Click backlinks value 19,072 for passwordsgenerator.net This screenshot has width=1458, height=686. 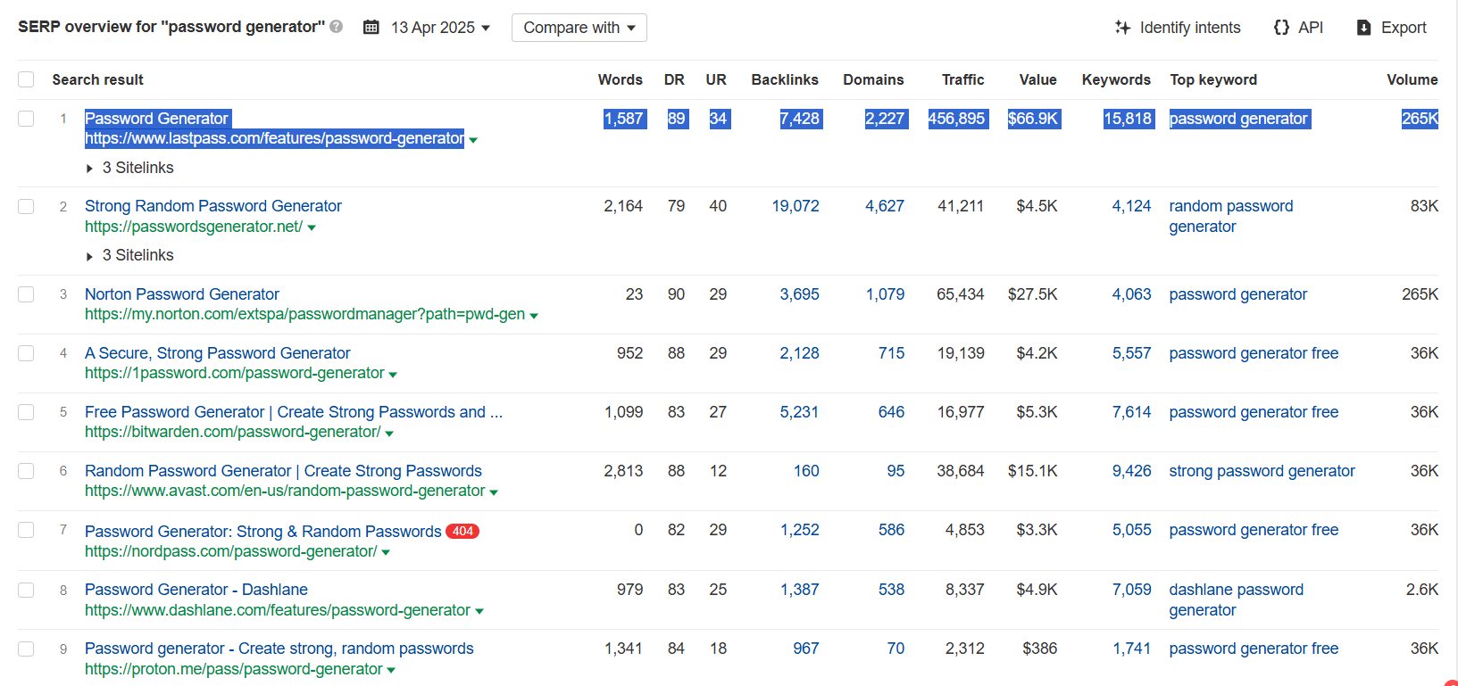point(796,206)
